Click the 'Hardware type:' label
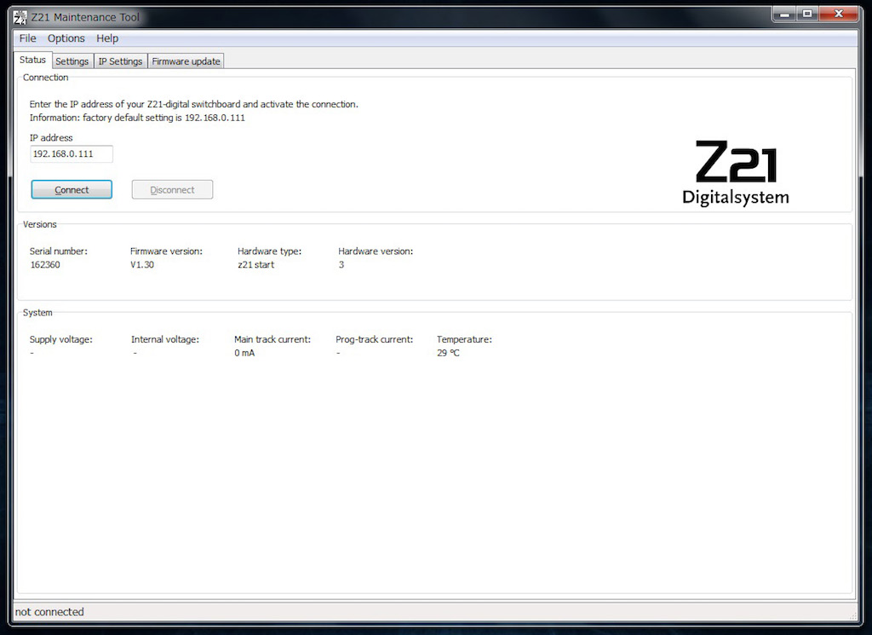 point(270,251)
